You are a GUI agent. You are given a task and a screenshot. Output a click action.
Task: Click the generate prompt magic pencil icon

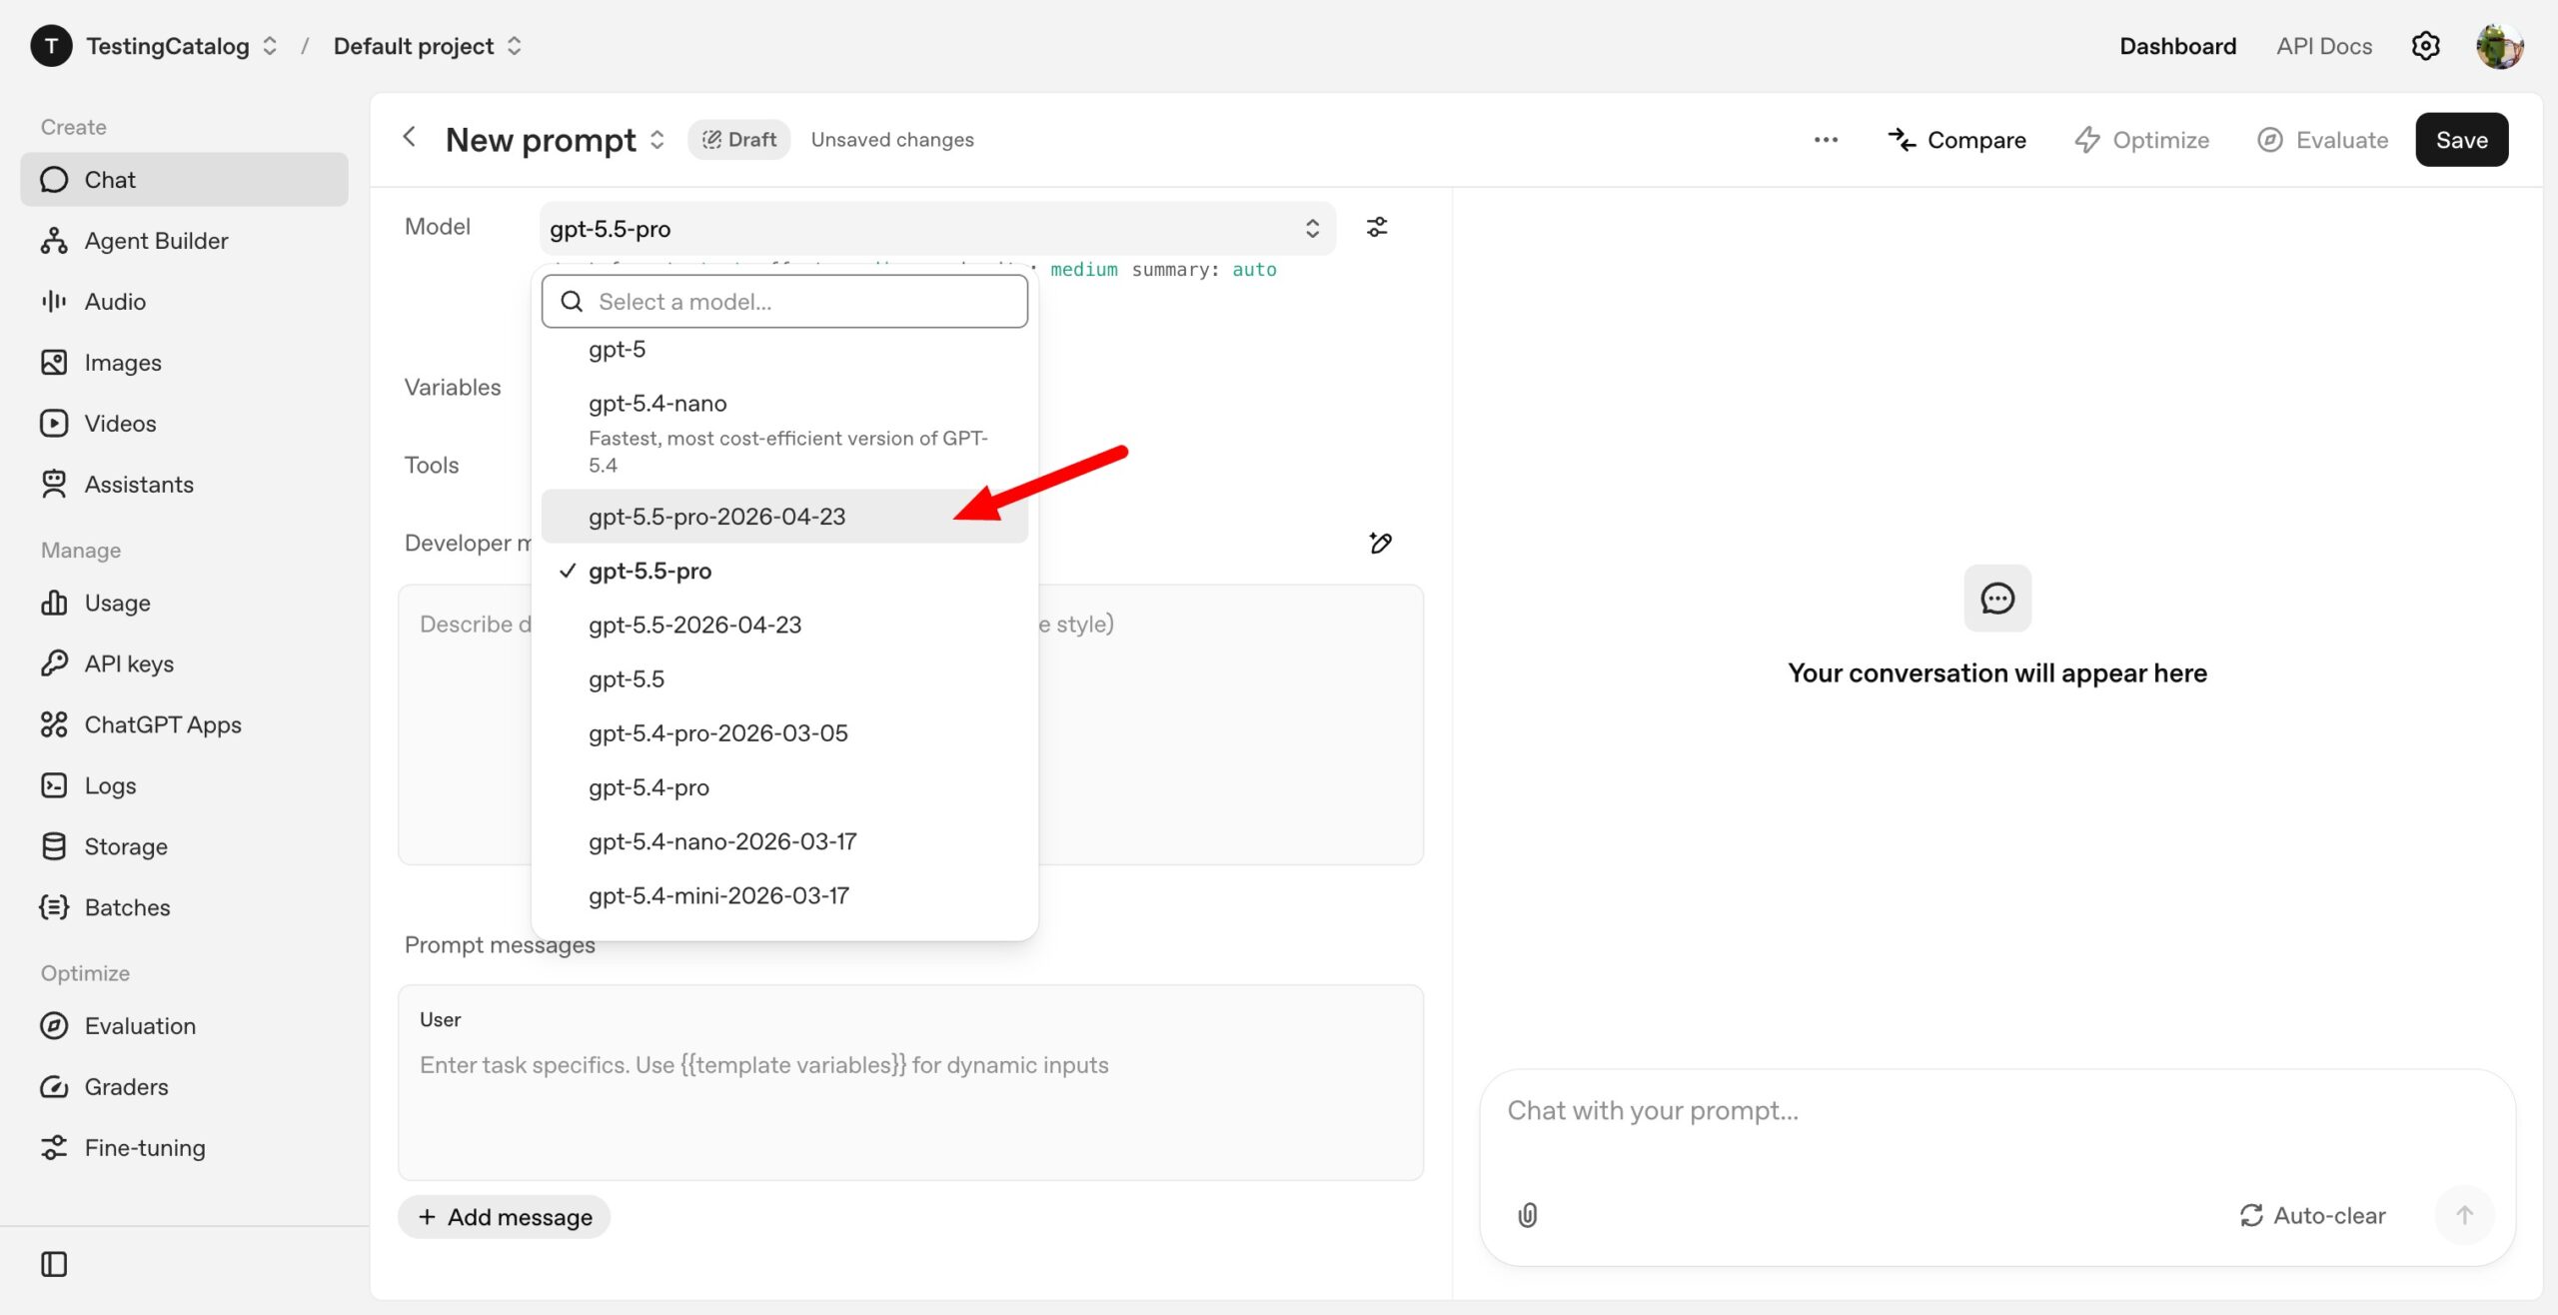(1380, 543)
